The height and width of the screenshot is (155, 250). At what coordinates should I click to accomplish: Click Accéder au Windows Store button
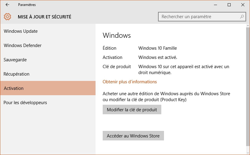133,136
